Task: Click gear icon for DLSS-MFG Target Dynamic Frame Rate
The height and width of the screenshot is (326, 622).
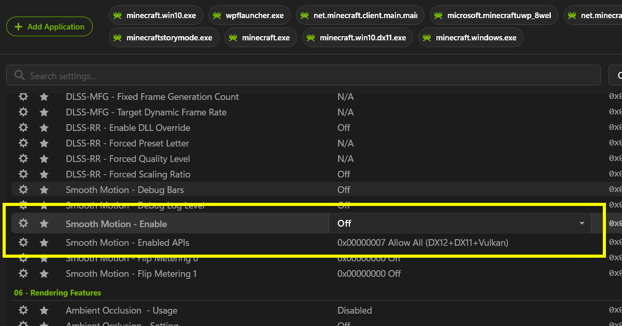Action: coord(23,112)
